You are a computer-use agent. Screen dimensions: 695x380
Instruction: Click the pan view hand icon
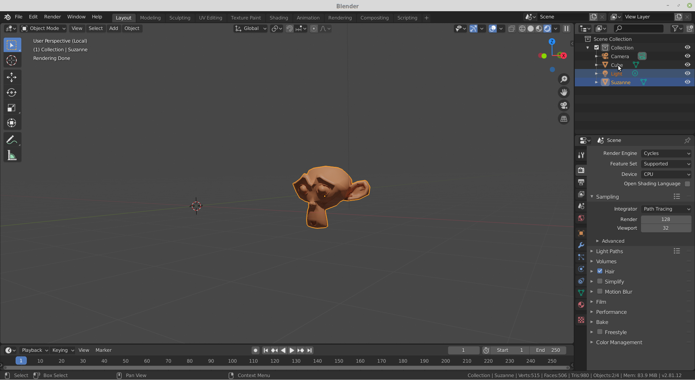[564, 92]
